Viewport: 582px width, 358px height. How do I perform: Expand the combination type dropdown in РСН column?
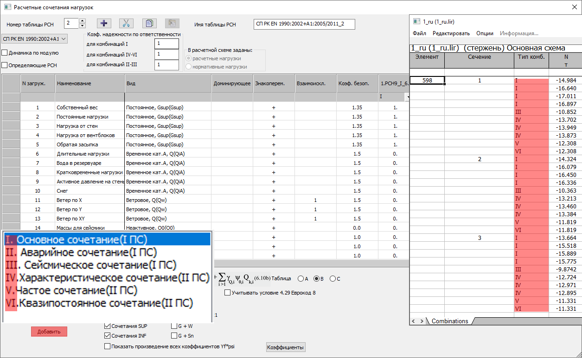click(x=406, y=97)
